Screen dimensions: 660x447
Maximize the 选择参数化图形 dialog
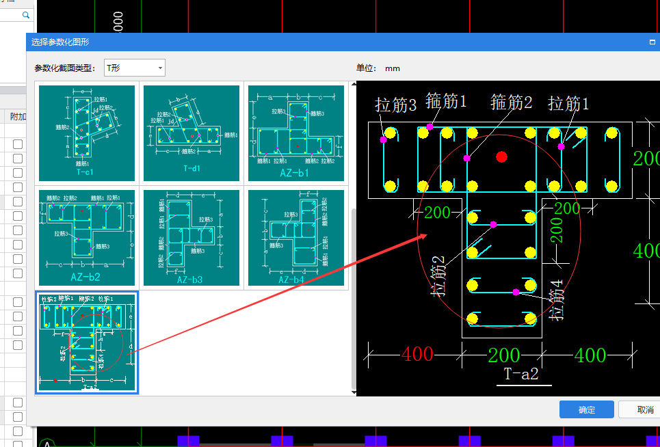pyautogui.click(x=652, y=42)
